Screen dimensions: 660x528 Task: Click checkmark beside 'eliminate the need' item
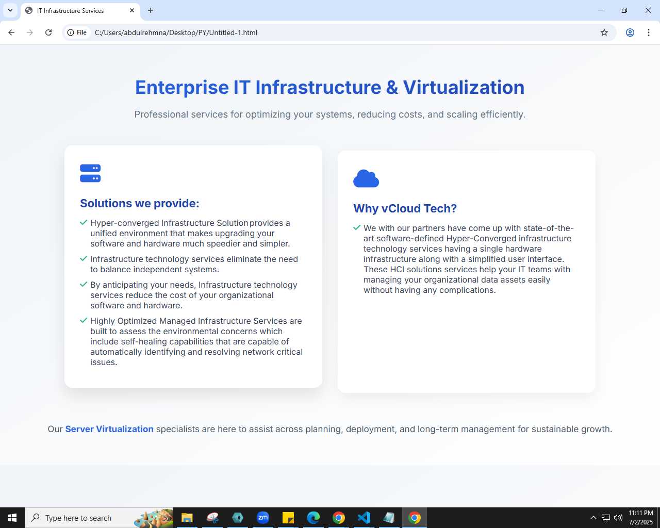pos(84,258)
